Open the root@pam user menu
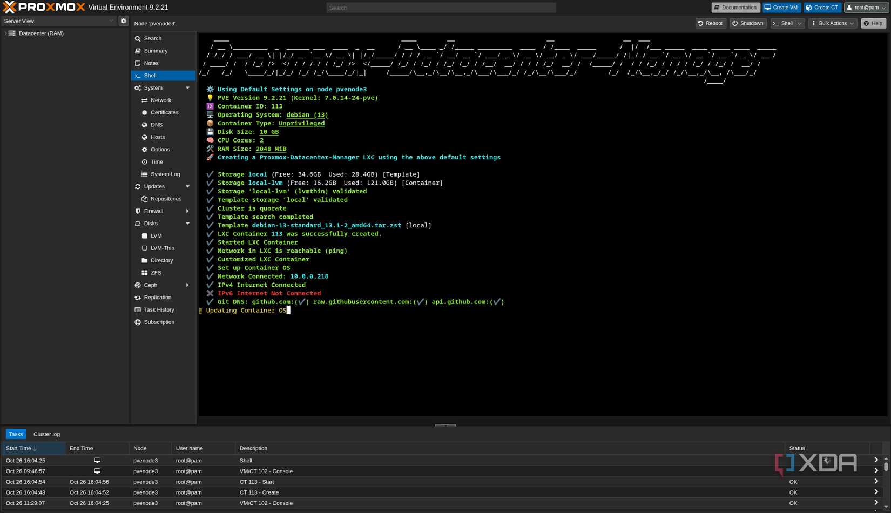The image size is (891, 513). [x=866, y=8]
